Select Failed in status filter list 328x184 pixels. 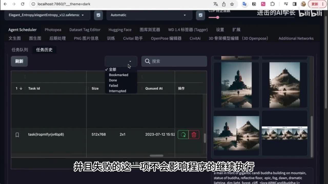[x=113, y=86]
